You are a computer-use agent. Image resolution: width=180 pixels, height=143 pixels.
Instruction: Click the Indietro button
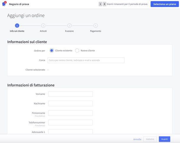click(x=150, y=139)
